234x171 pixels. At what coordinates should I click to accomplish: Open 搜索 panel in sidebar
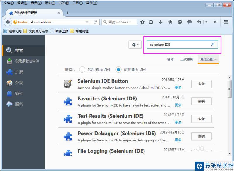point(24,50)
